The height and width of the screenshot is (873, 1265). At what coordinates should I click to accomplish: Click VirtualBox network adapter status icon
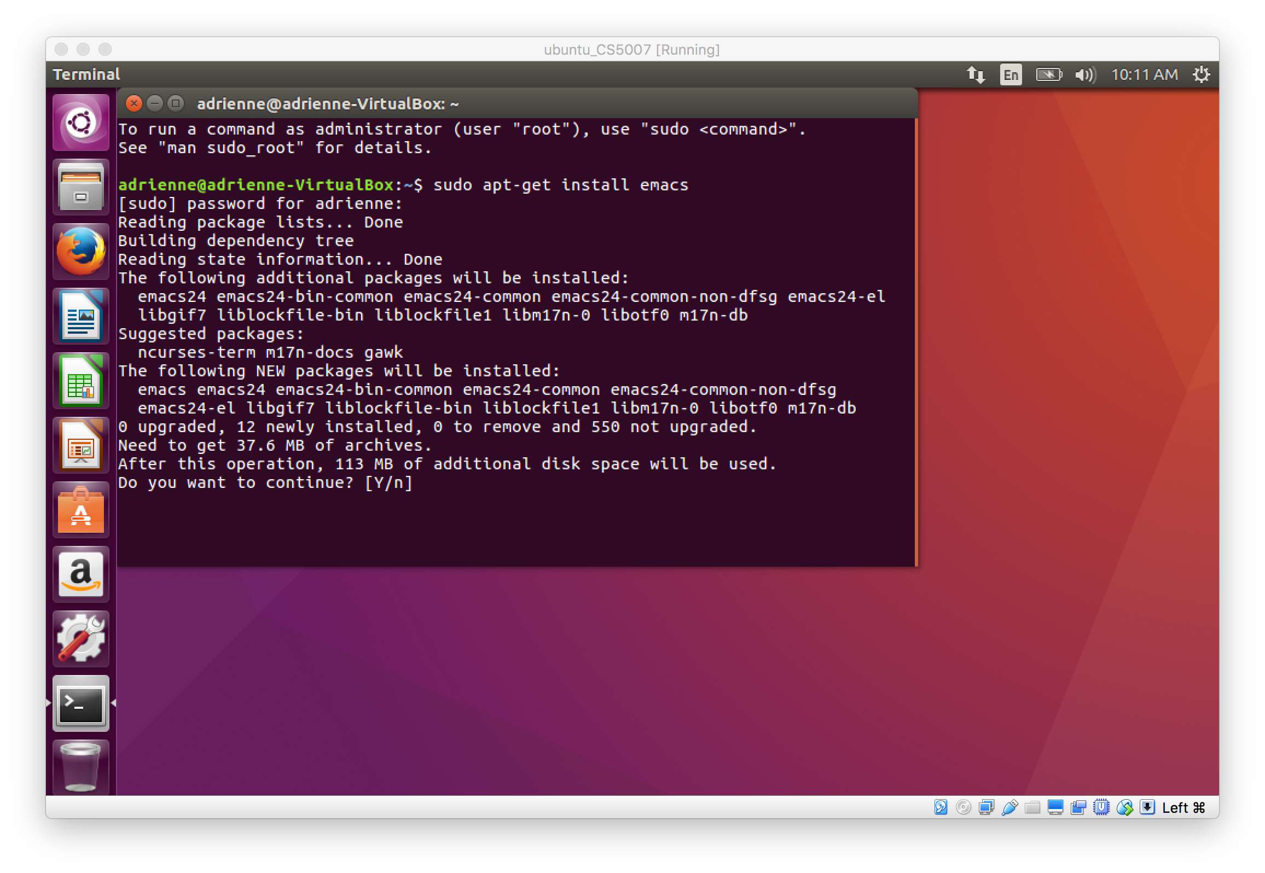(987, 807)
